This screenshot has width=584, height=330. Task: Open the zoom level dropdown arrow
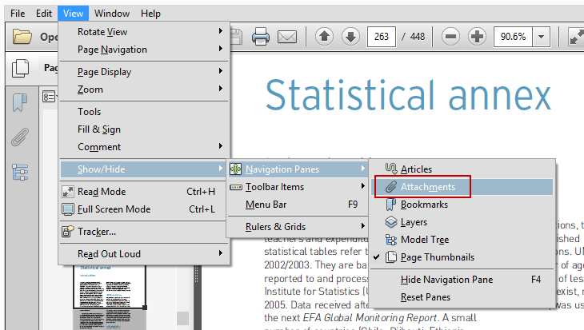click(541, 37)
